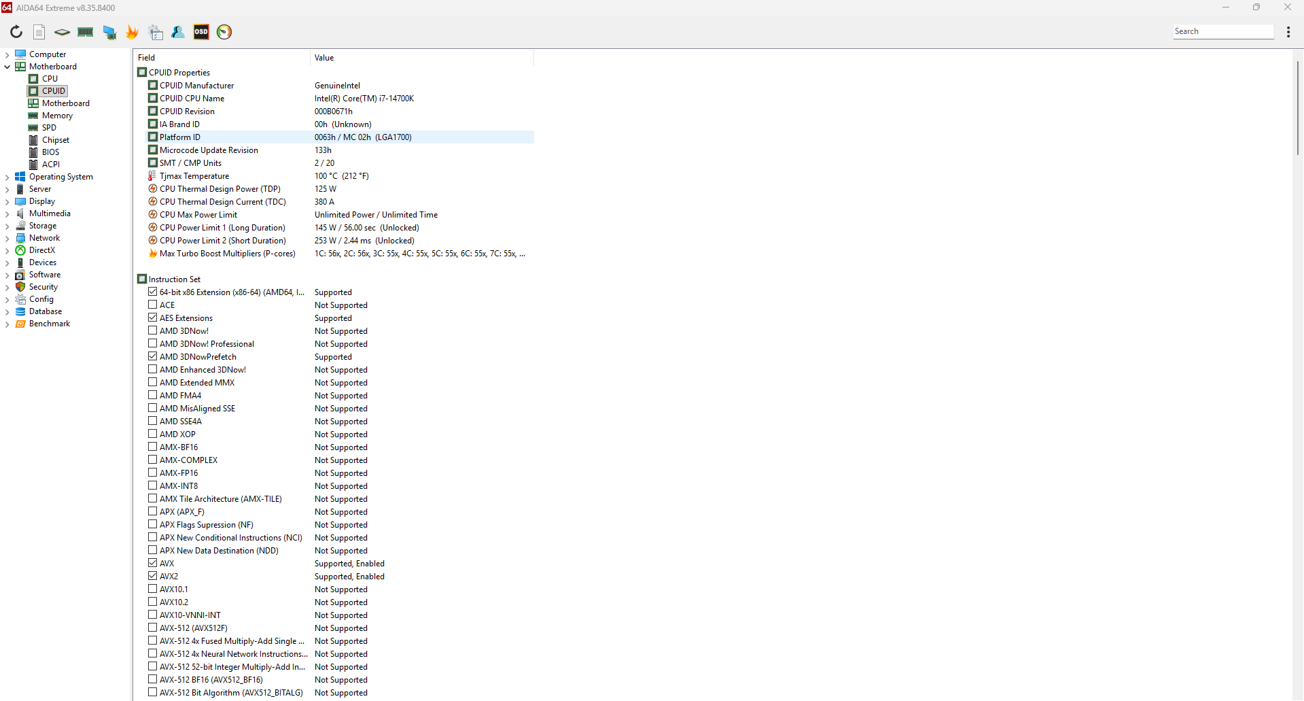Expand the Computer tree node
The image size is (1304, 701).
point(7,54)
